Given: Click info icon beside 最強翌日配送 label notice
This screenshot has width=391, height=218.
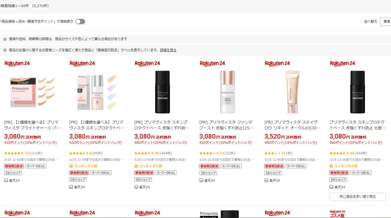Looking at the screenshot, I should 5,50.
